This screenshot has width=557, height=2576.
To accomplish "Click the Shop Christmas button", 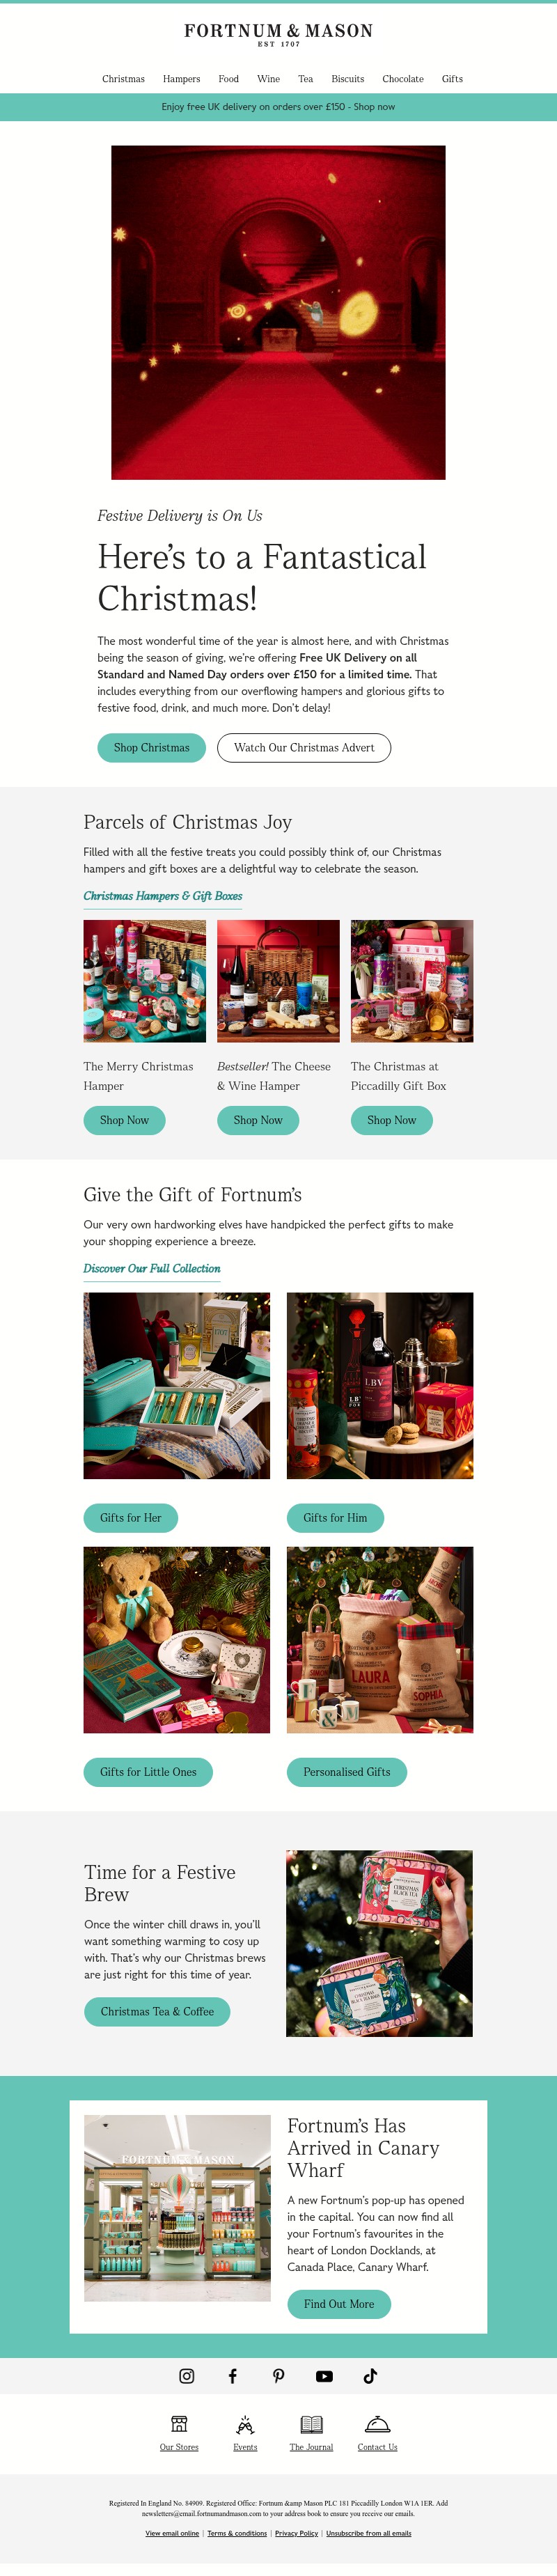I will pyautogui.click(x=151, y=747).
